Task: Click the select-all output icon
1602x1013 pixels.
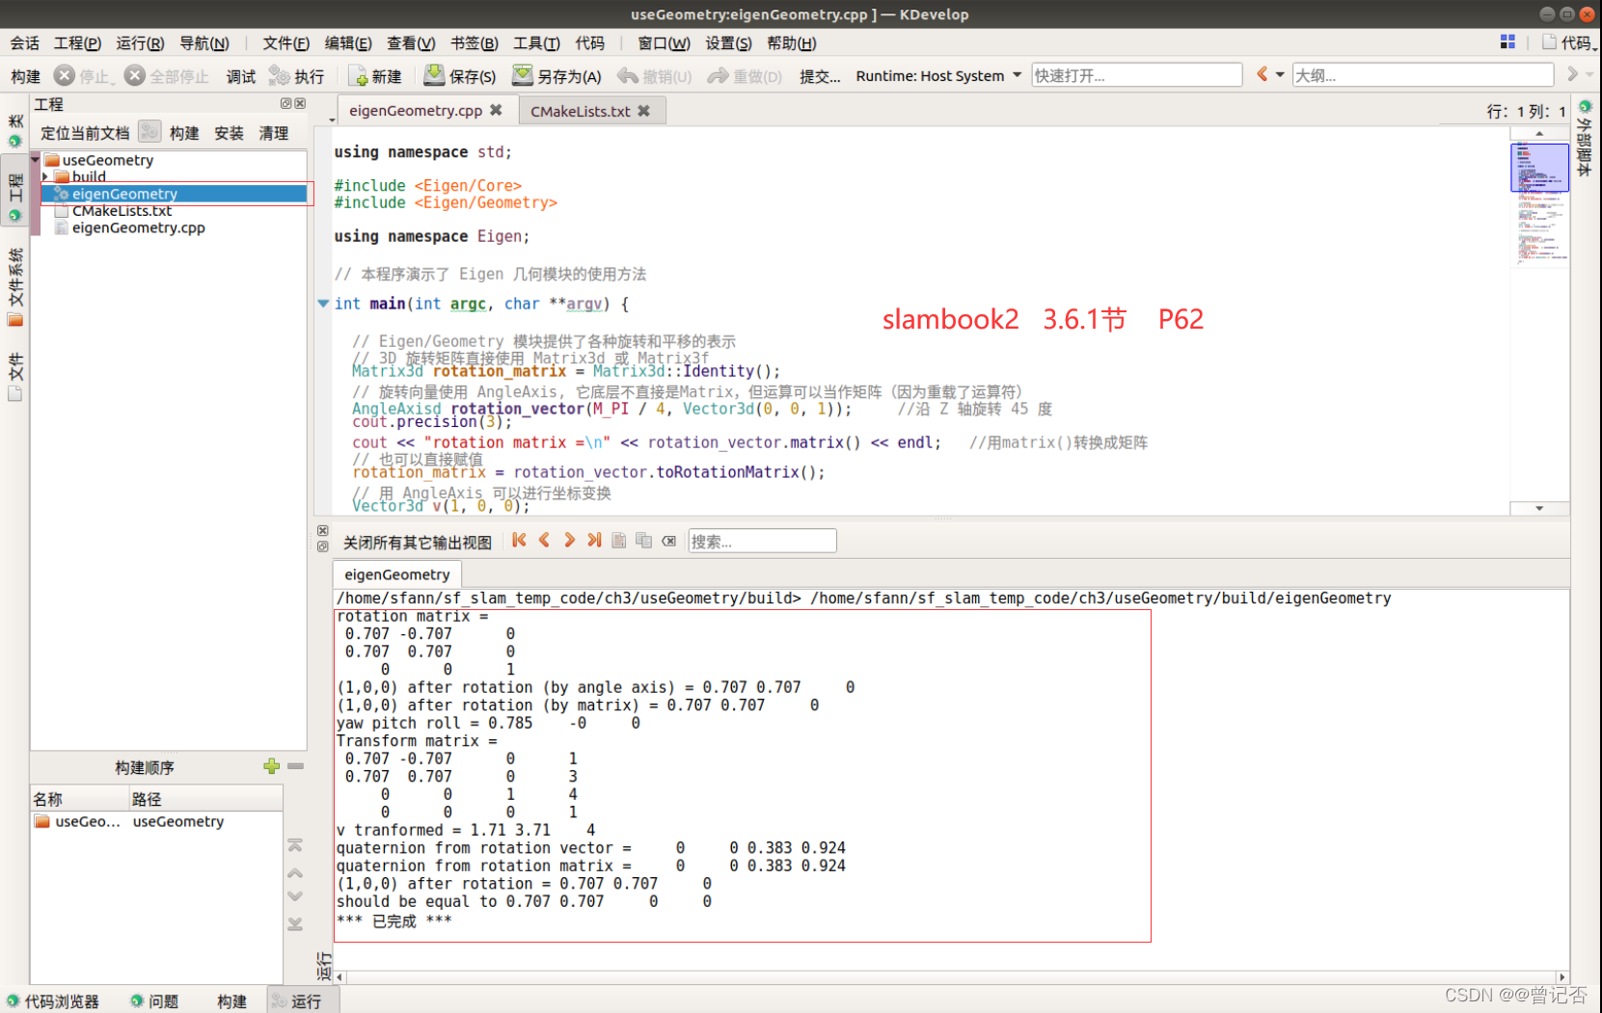Action: (x=619, y=541)
